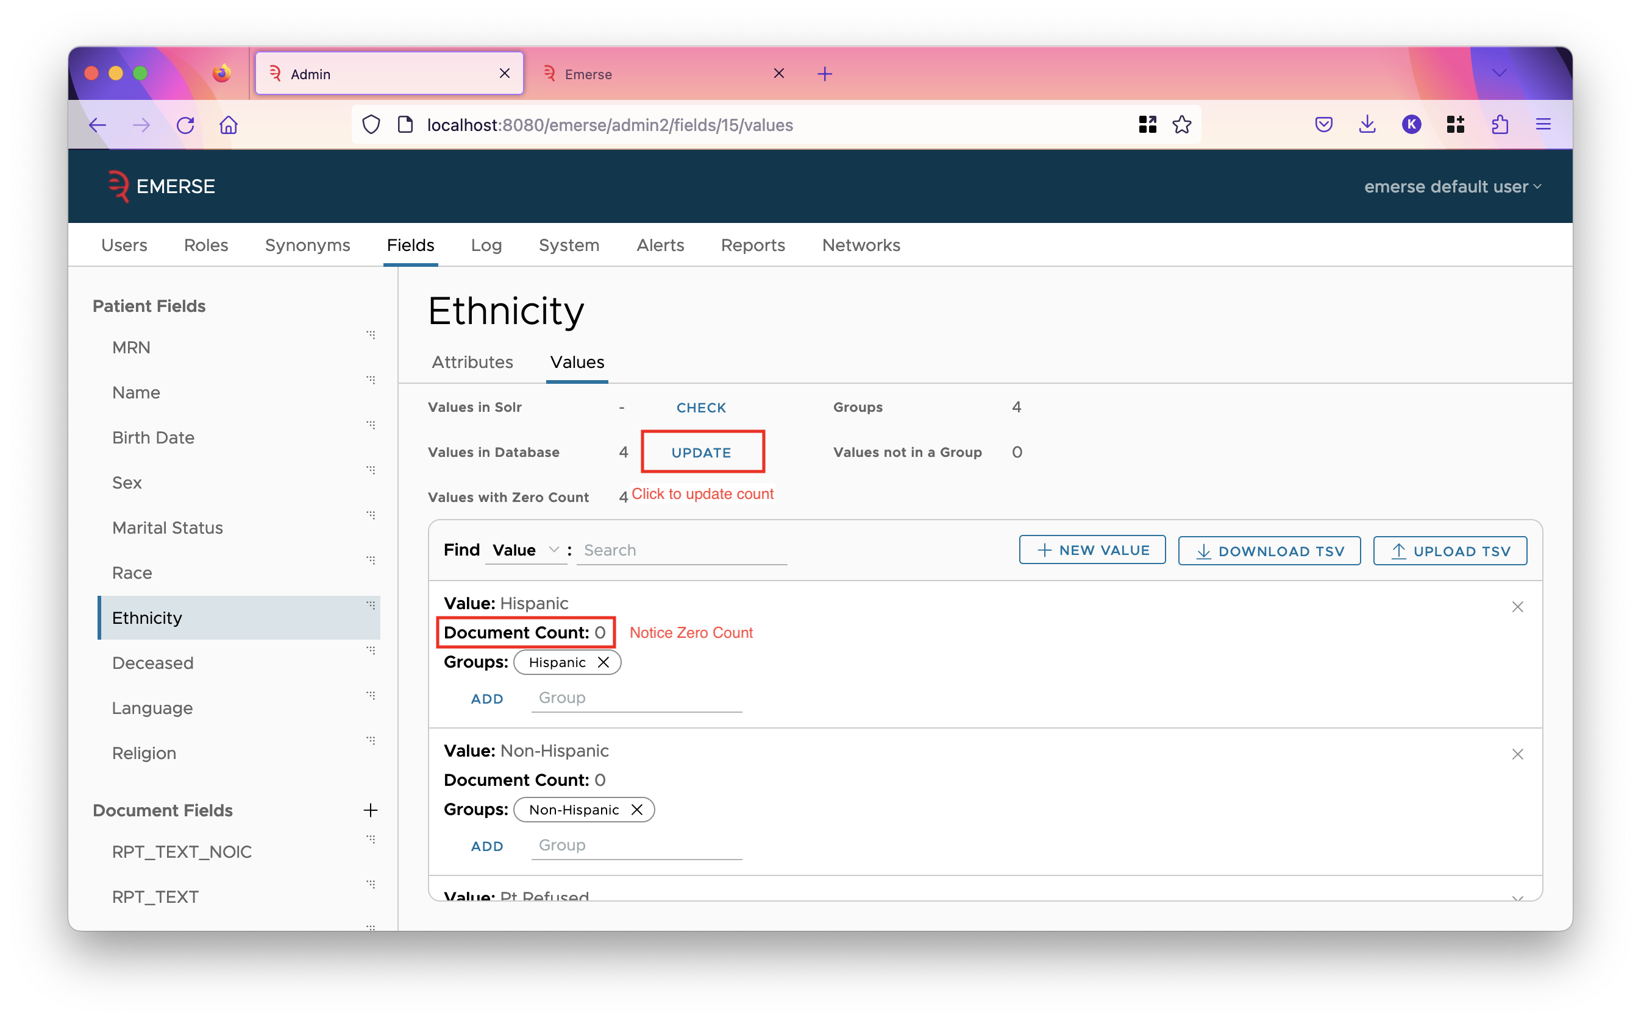
Task: Reload the page with refresh icon
Action: 185,125
